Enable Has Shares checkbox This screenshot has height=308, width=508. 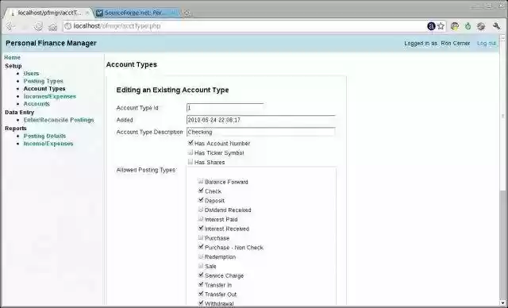[190, 161]
